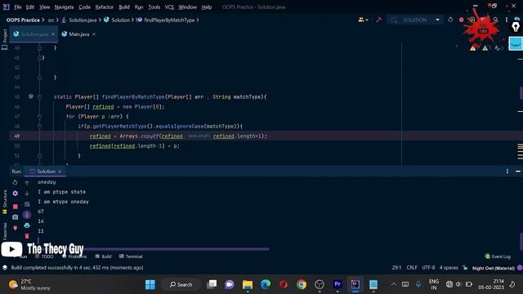Click the taskbar Search box
Image resolution: width=523 pixels, height=294 pixels.
point(181,284)
